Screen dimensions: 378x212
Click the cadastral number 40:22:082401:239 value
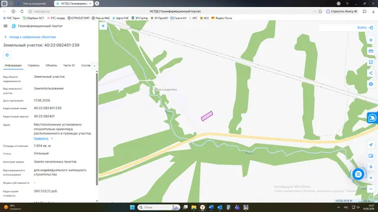click(47, 108)
